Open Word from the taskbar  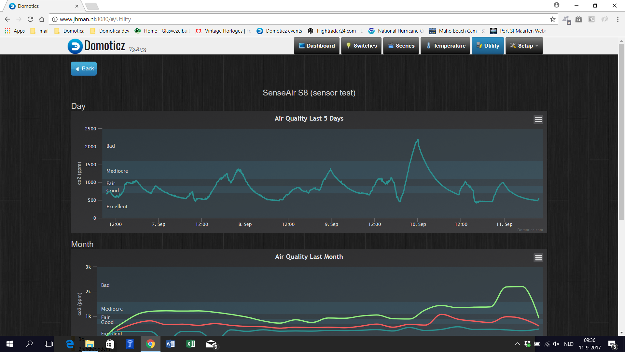171,344
